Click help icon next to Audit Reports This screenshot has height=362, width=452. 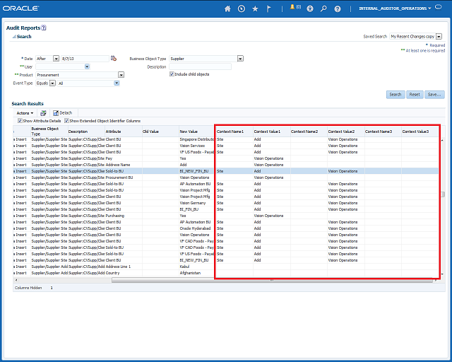[44, 28]
